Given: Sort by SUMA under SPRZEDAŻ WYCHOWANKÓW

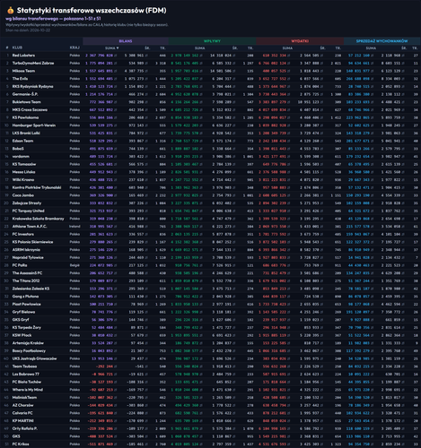Looking at the screenshot, I should [x=371, y=47].
